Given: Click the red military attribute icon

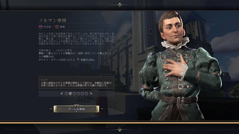Looking at the screenshot, I should coord(57,27).
